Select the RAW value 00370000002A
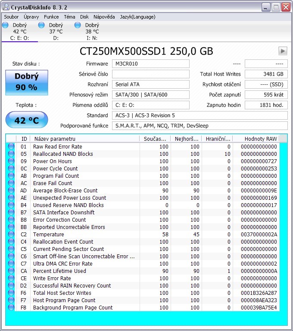This screenshot has height=331, width=293. pos(259,234)
